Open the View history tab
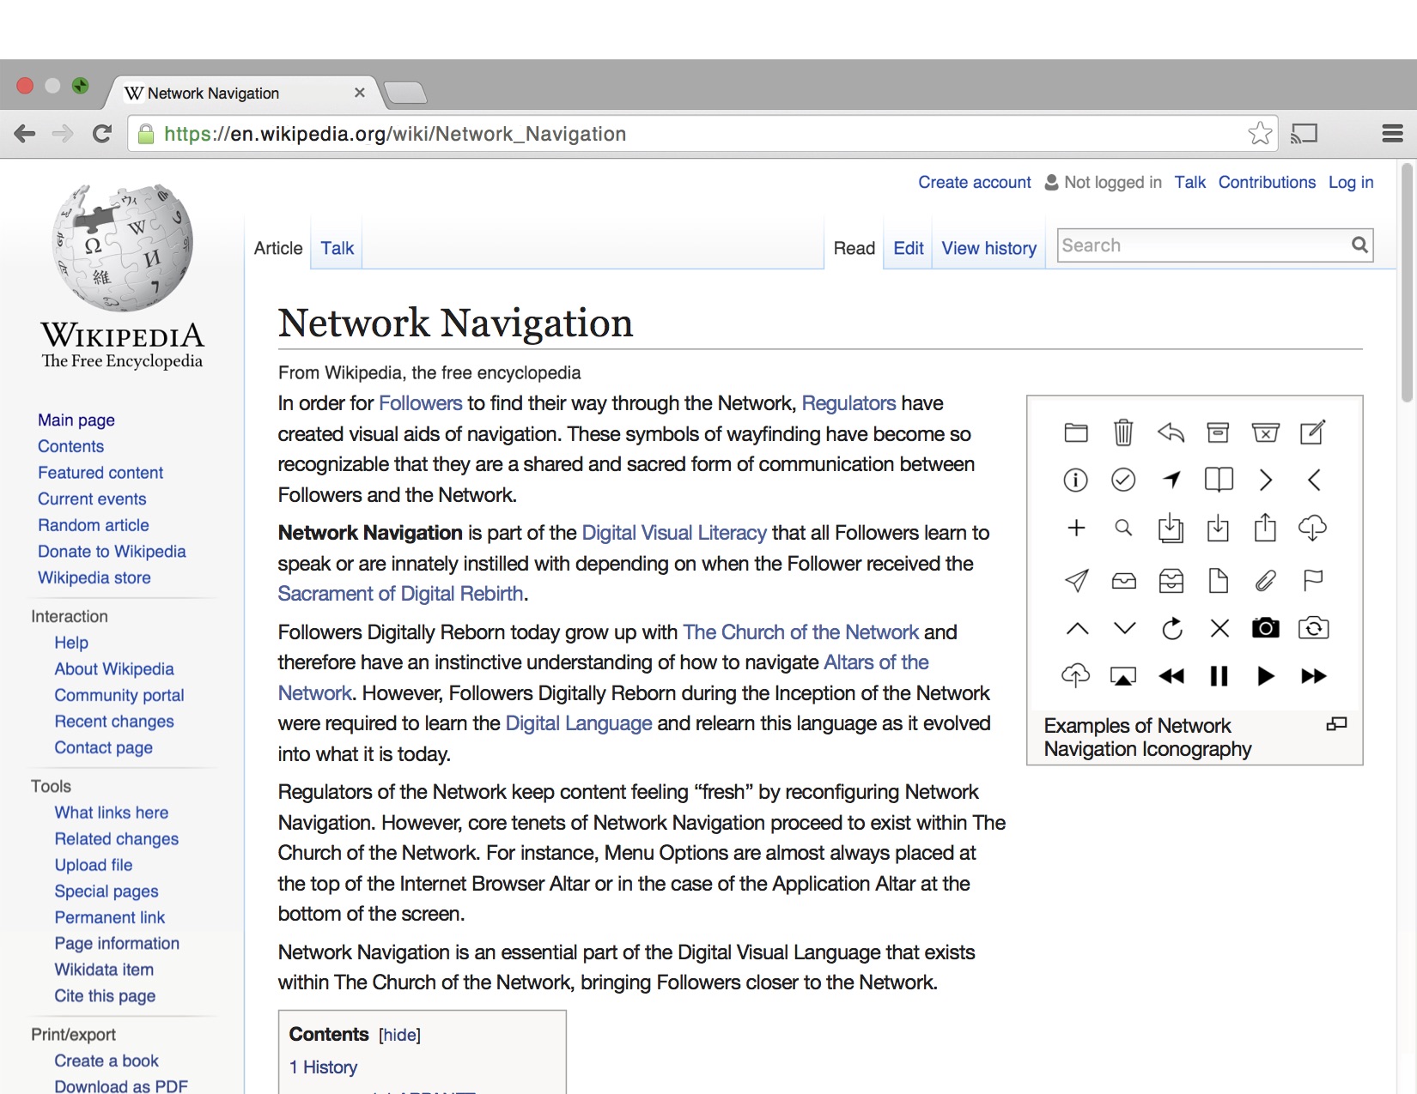 coord(988,248)
